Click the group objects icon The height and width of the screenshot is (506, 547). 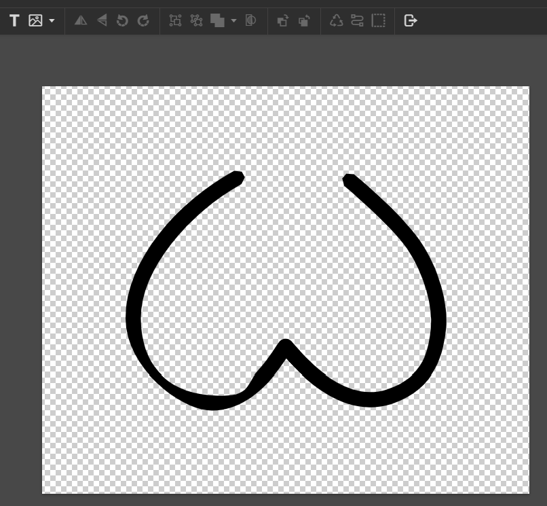(x=175, y=21)
